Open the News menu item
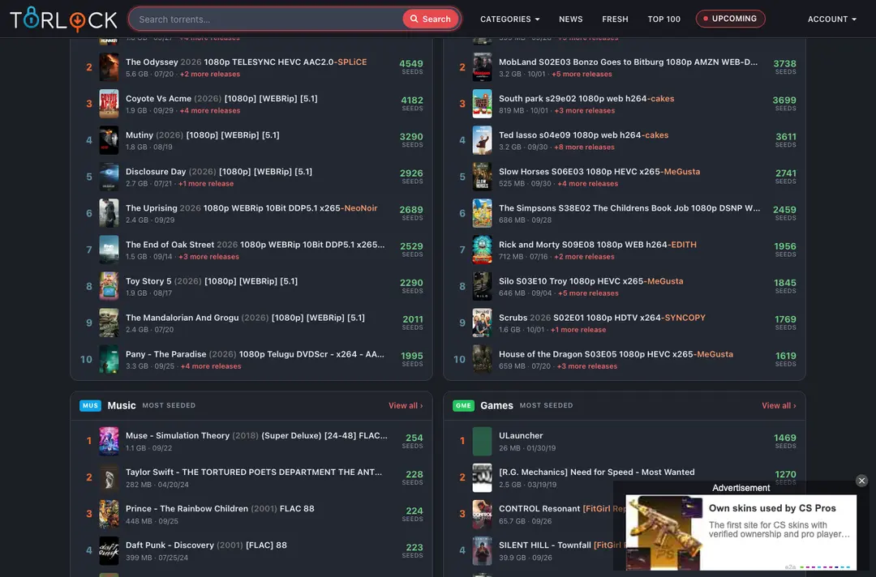The image size is (876, 577). click(x=570, y=19)
